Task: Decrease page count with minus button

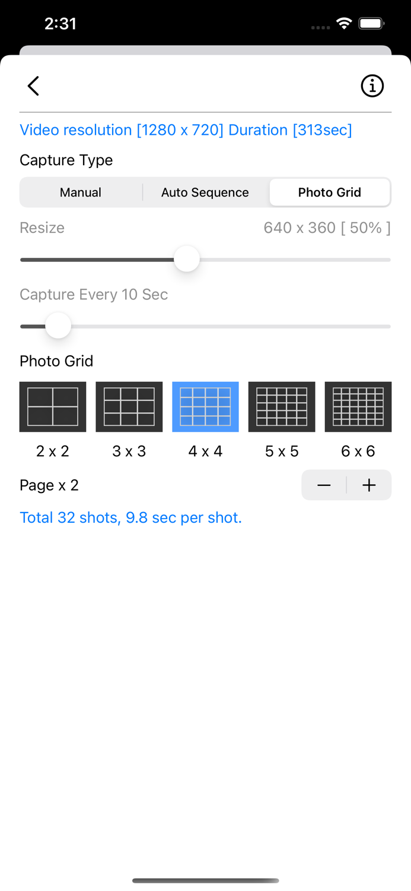Action: [324, 485]
